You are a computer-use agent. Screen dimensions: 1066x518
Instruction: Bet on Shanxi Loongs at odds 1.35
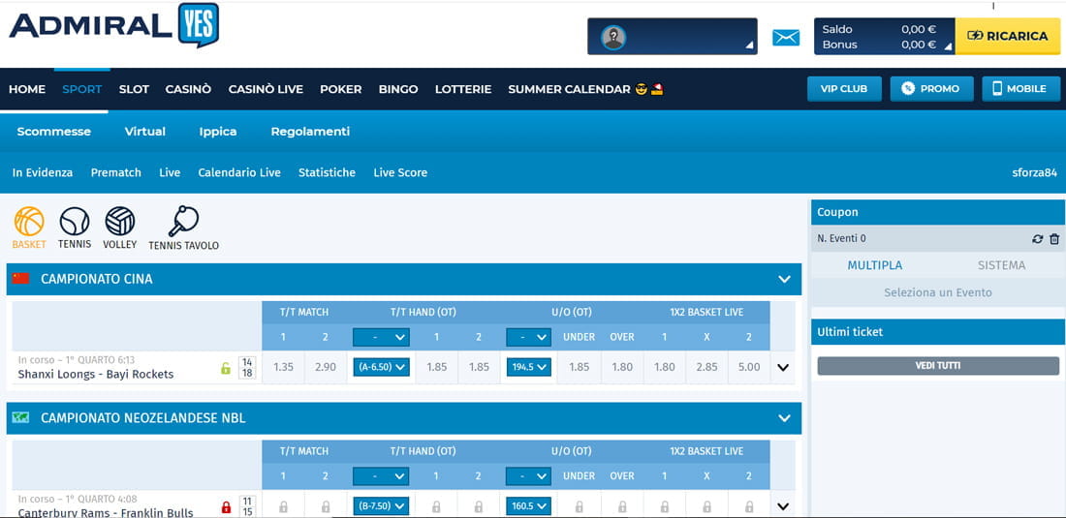(283, 367)
